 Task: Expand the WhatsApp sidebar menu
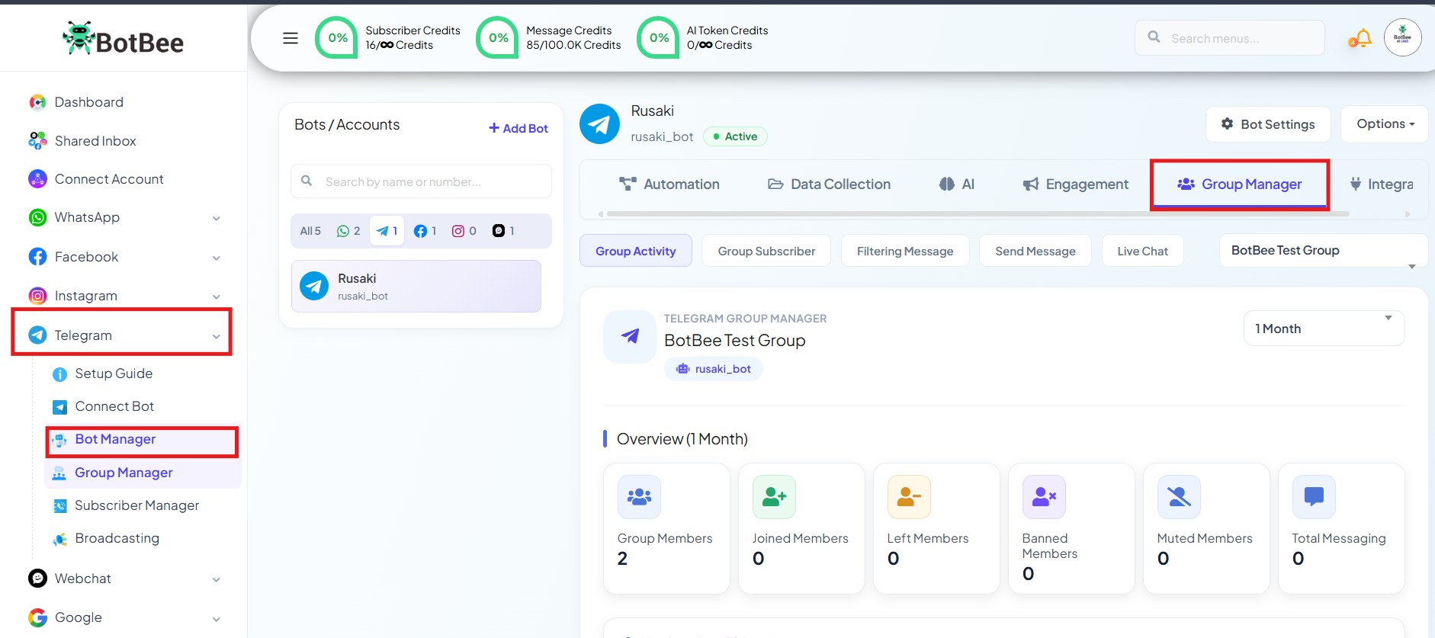pyautogui.click(x=124, y=218)
